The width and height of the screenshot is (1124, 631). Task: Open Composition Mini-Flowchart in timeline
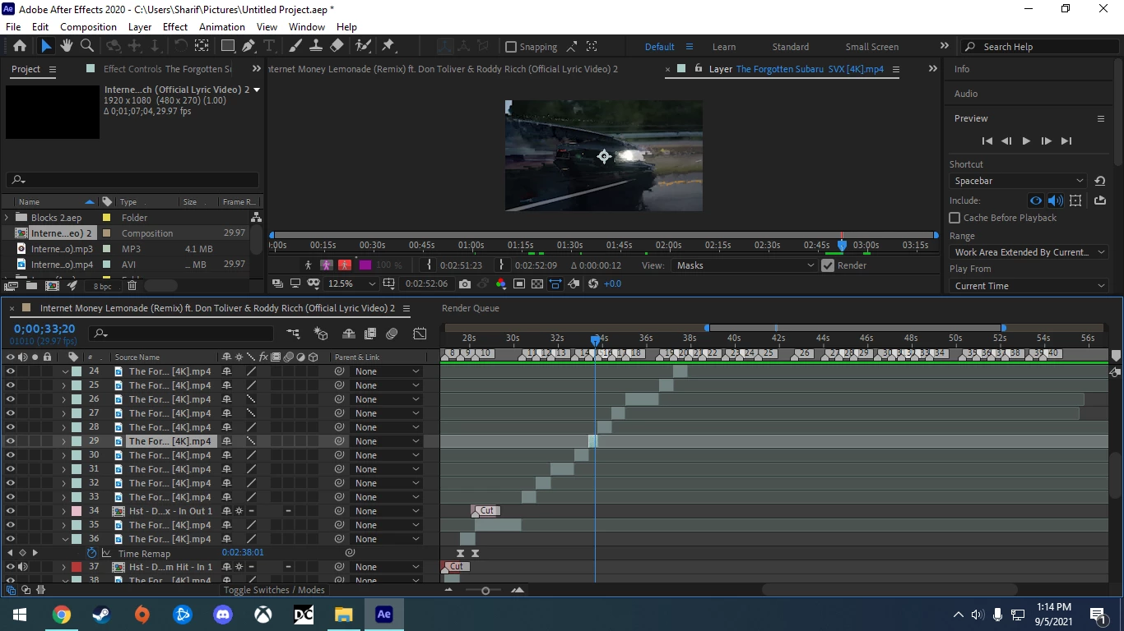coord(293,334)
